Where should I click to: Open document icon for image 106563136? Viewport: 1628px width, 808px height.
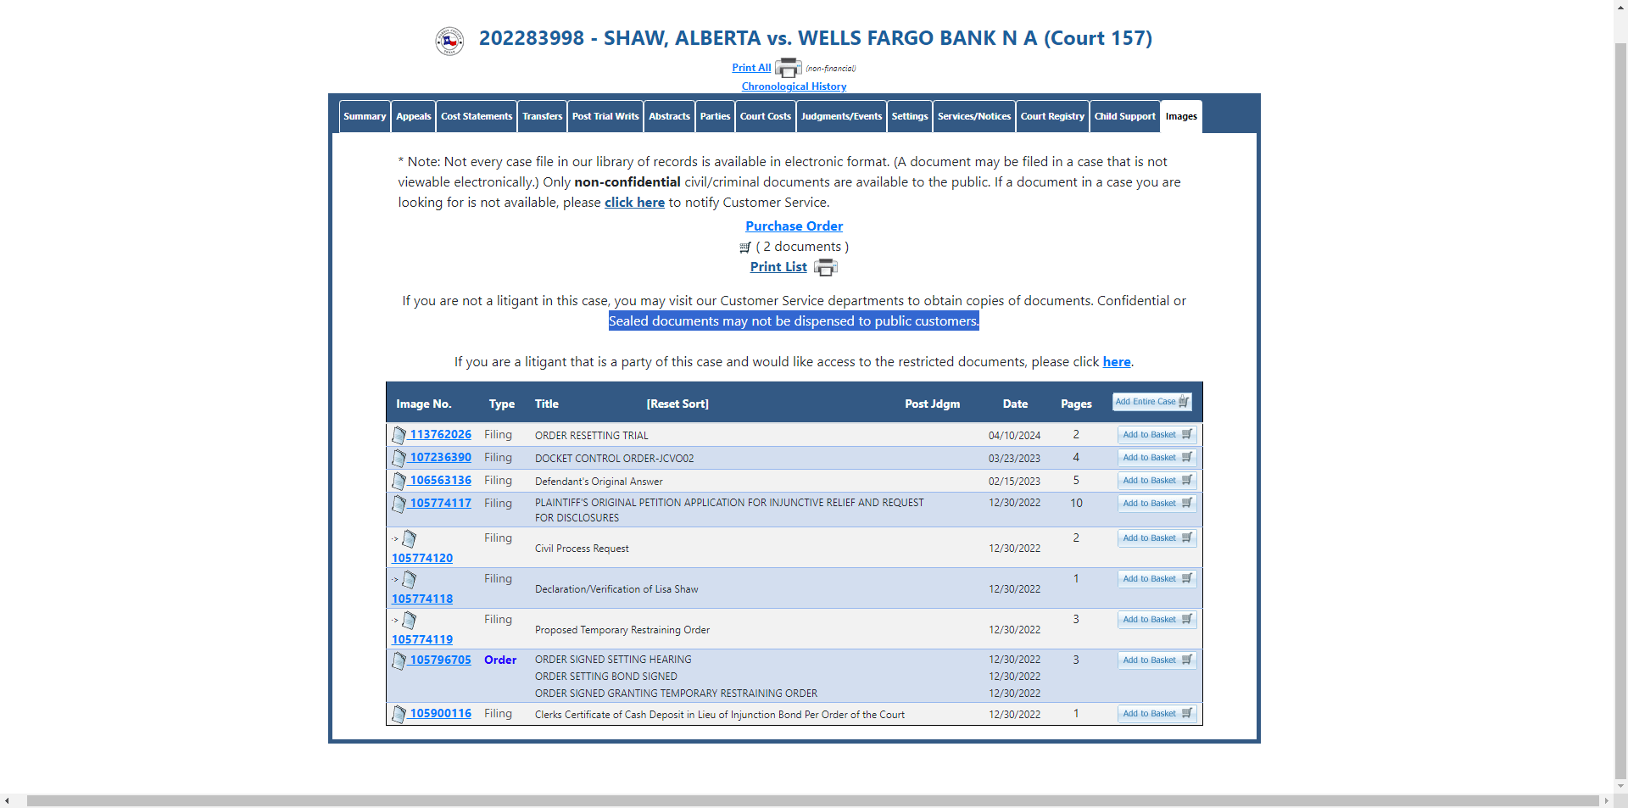[x=399, y=481]
